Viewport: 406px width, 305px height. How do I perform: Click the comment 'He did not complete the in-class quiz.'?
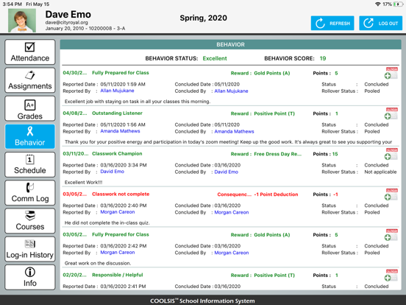107,222
